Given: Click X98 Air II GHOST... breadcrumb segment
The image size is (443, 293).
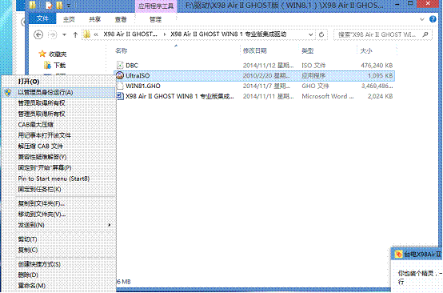Looking at the screenshot, I should pos(130,34).
